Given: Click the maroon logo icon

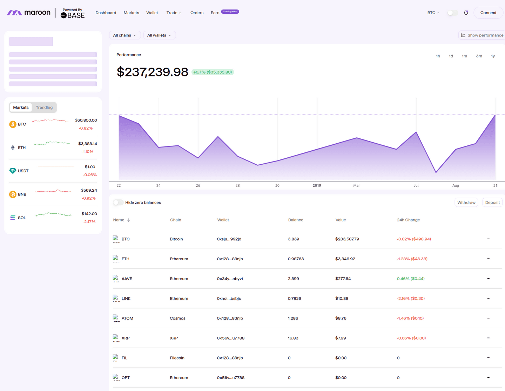Looking at the screenshot, I should [x=14, y=13].
